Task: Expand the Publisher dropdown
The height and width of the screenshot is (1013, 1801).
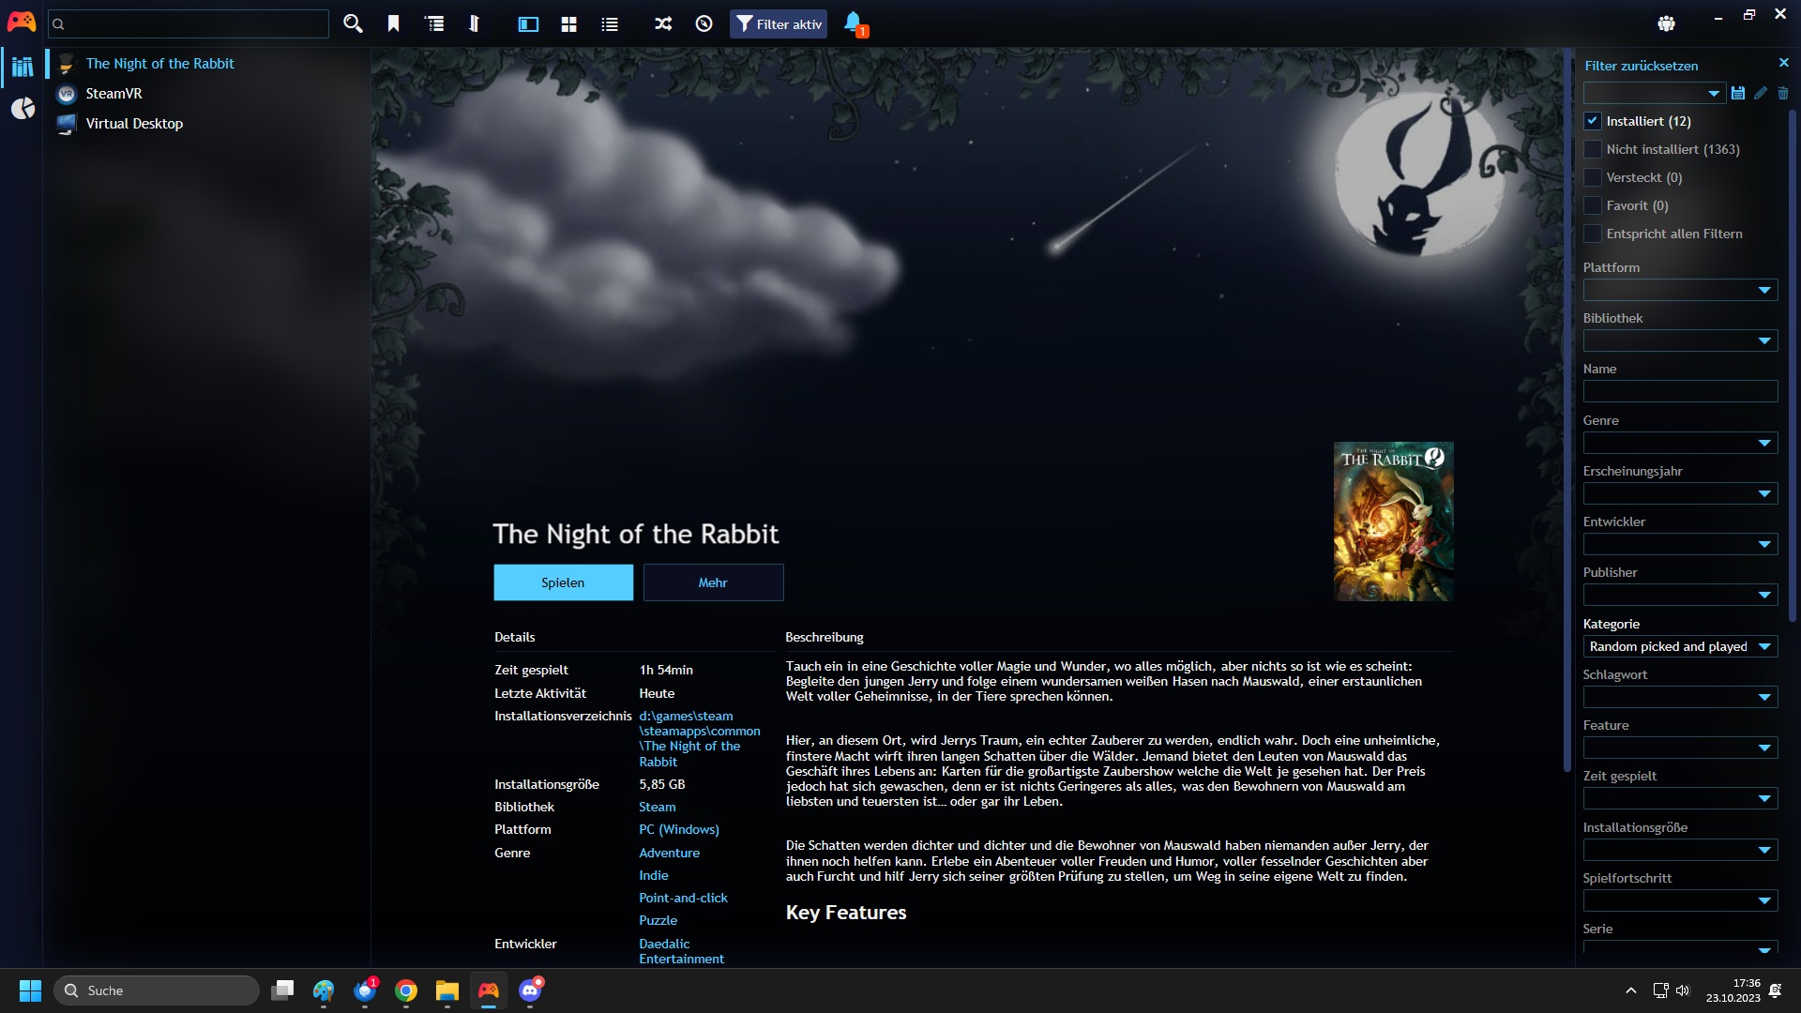Action: click(1679, 595)
